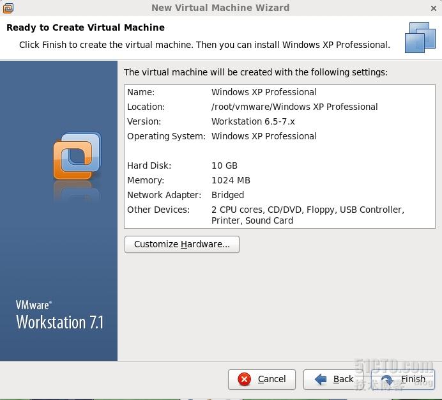This screenshot has width=442, height=400.
Task: Click the 'Memory:' label
Action: pyautogui.click(x=146, y=180)
